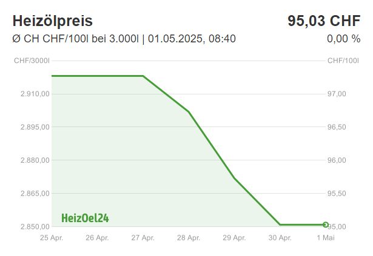Click the 97,00 right axis value
Viewport: 373px width, 256px height.
(337, 94)
